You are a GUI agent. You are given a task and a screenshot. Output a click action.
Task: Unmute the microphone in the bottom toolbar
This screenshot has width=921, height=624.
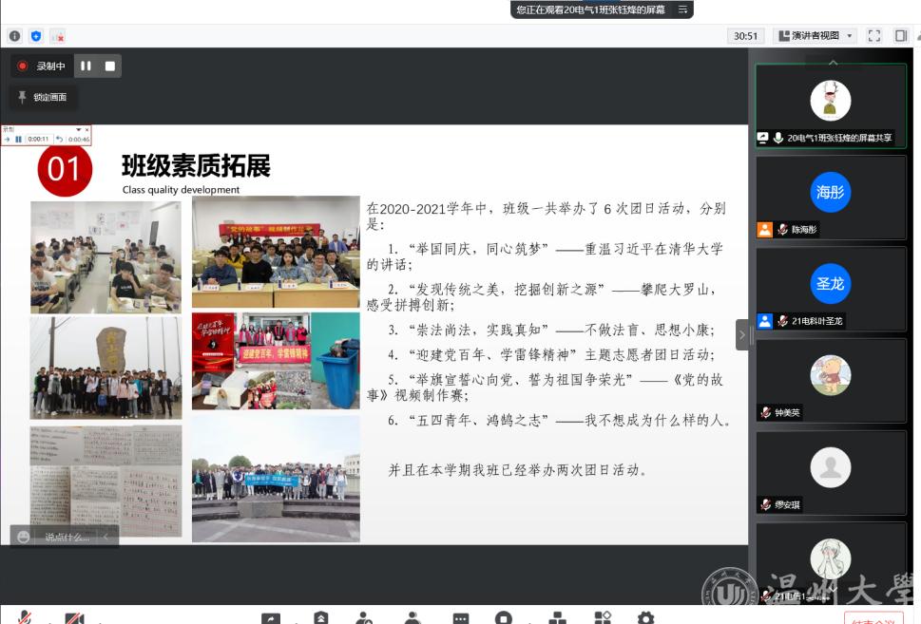[x=24, y=618]
